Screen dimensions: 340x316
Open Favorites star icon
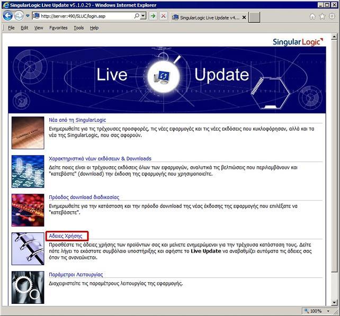pyautogui.click(x=322, y=16)
